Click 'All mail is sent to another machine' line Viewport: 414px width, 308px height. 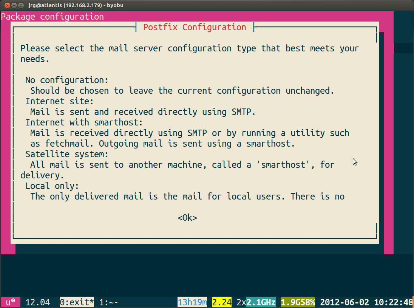(182, 164)
